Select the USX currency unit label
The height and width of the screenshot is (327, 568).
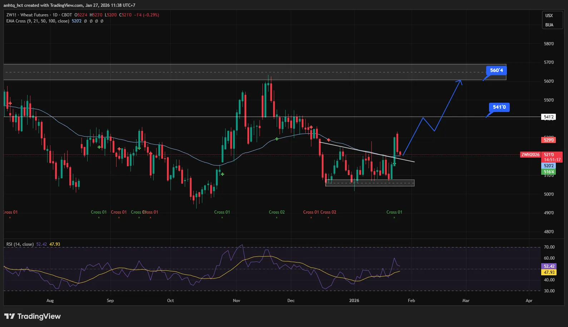click(x=549, y=16)
